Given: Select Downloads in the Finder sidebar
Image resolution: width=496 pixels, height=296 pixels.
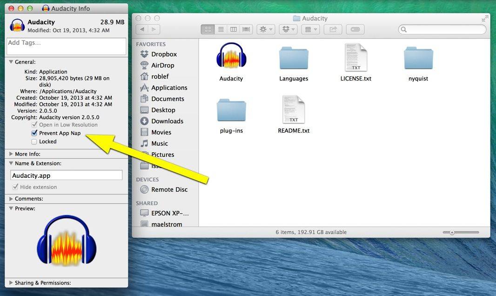Looking at the screenshot, I should click(x=167, y=121).
